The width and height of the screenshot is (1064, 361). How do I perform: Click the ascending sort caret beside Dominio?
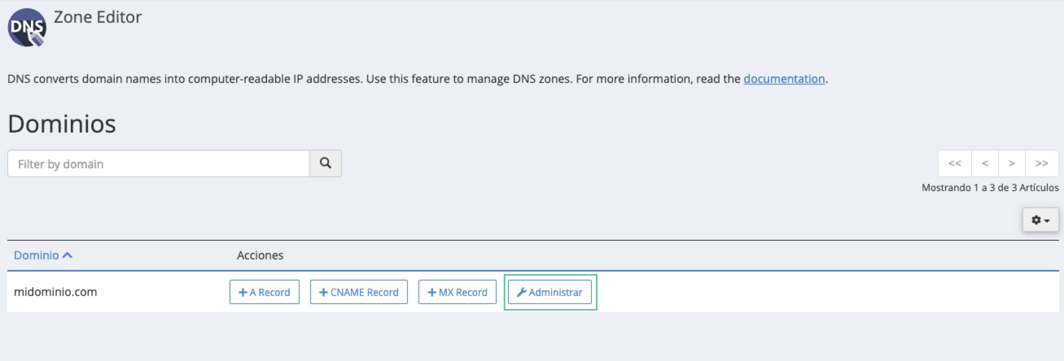[x=68, y=255]
